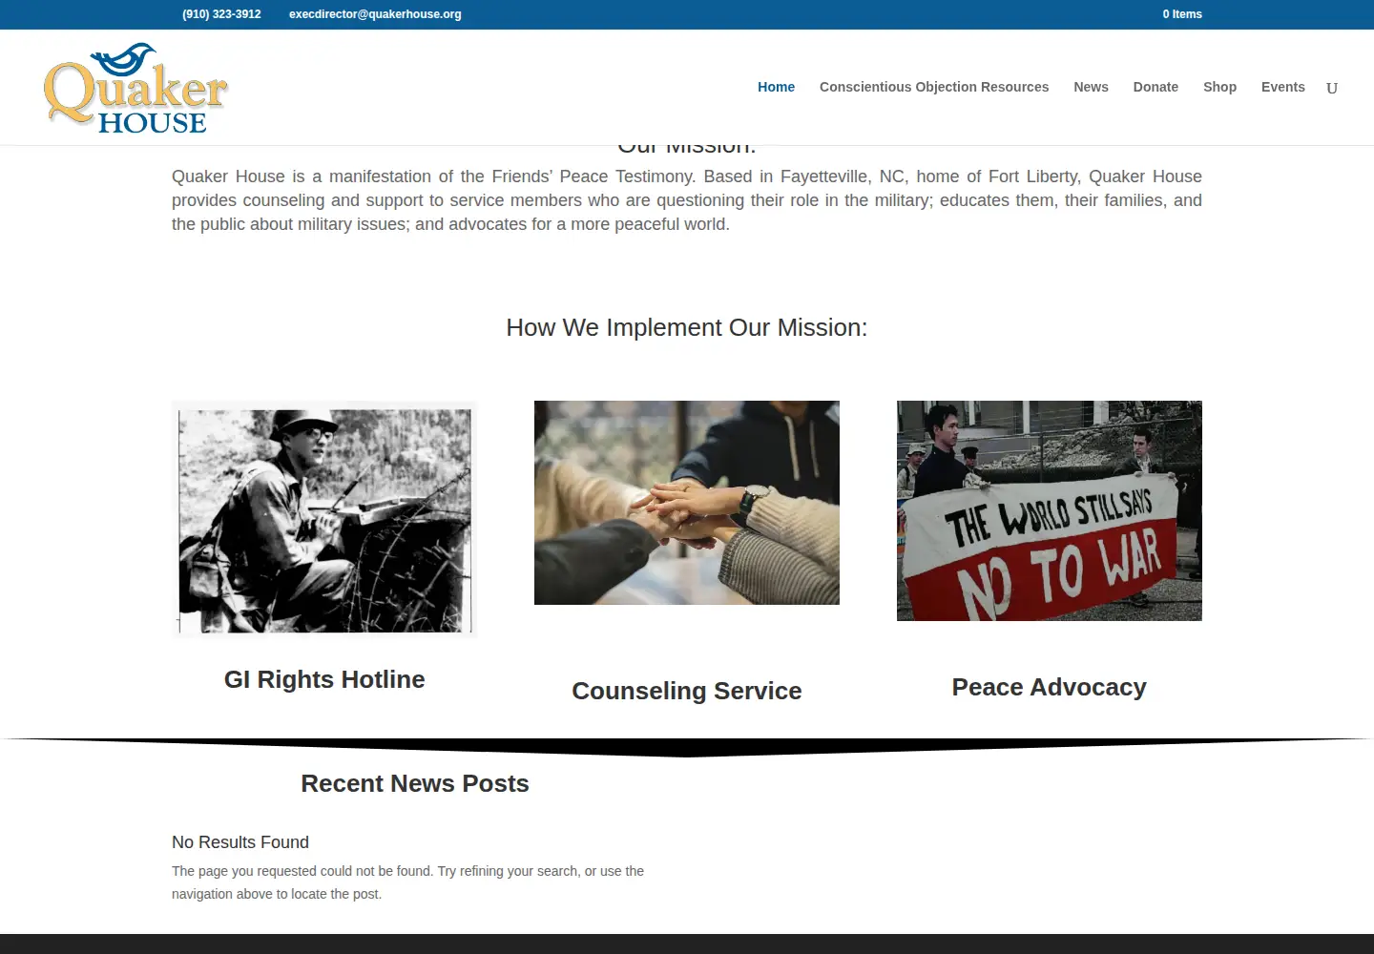Open the Events menu item
This screenshot has width=1374, height=954.
point(1282,87)
